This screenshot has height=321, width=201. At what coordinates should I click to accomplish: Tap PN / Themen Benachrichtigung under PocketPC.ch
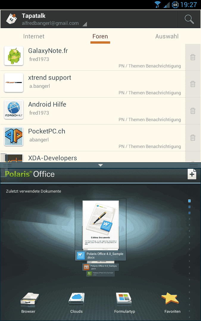coord(150,146)
